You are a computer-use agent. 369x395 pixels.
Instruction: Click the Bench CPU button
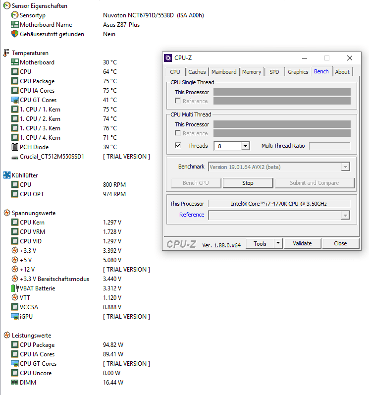(196, 183)
